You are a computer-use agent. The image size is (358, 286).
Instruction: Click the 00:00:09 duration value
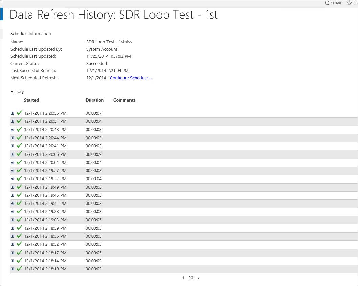tap(94, 154)
